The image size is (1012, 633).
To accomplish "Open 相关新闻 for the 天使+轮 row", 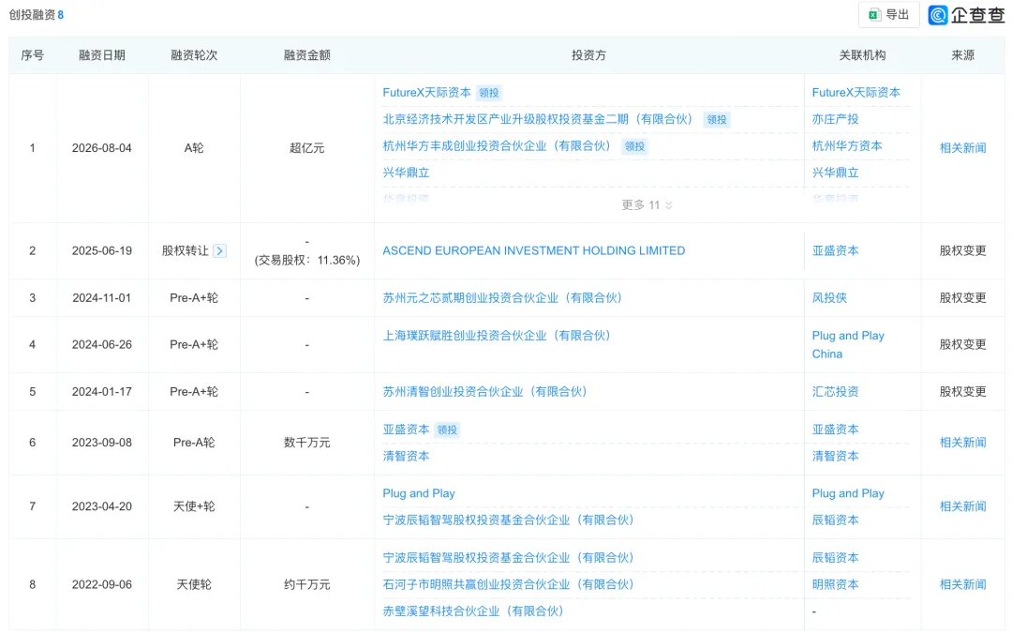I will pyautogui.click(x=962, y=506).
